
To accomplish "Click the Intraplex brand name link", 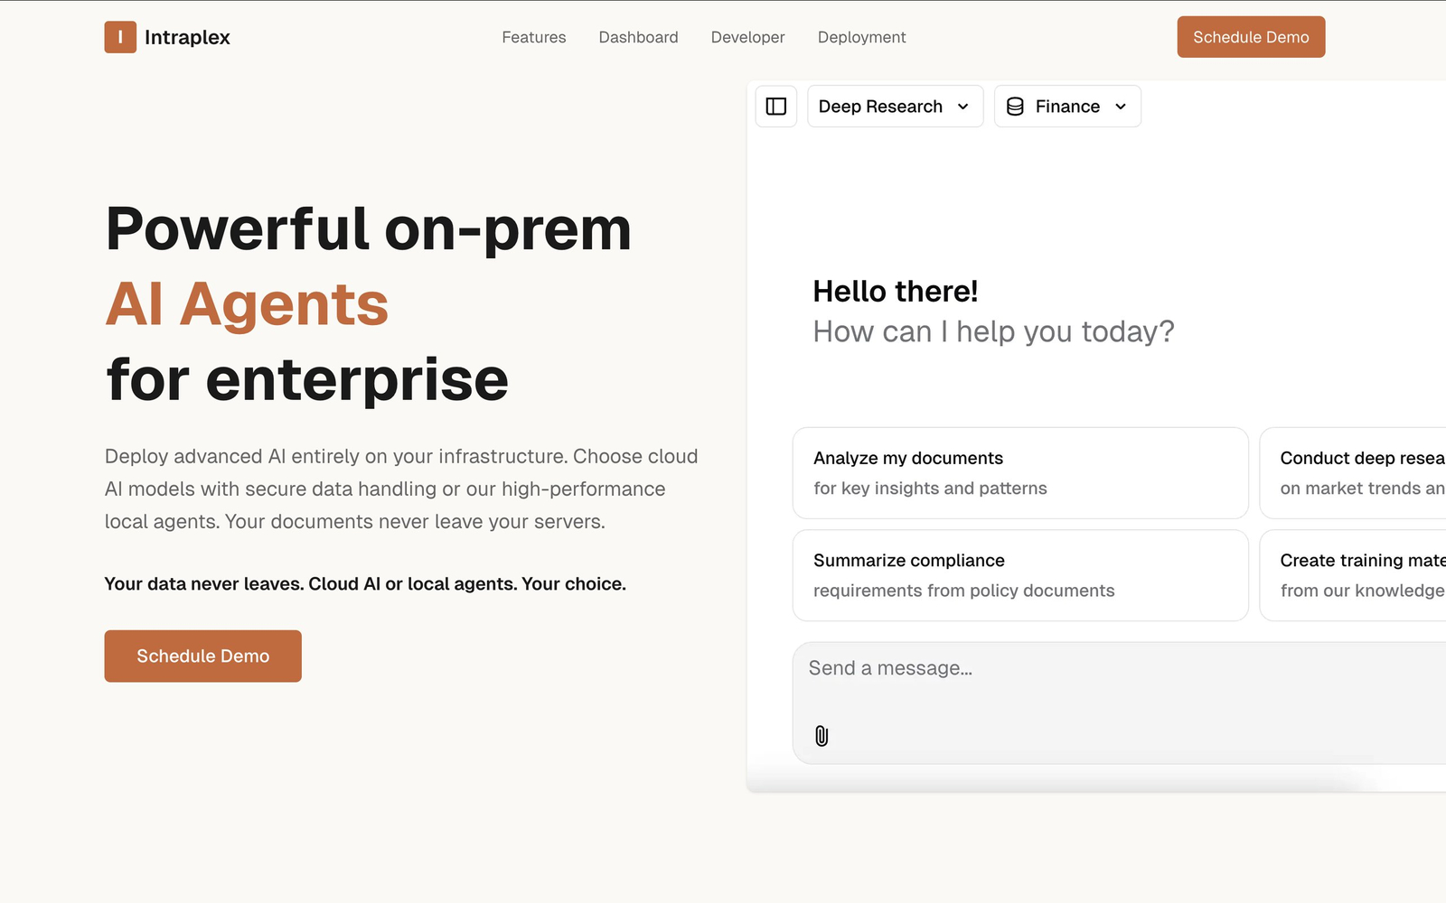I will click(187, 37).
